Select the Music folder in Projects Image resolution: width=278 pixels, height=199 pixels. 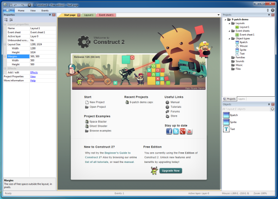[x=237, y=65]
